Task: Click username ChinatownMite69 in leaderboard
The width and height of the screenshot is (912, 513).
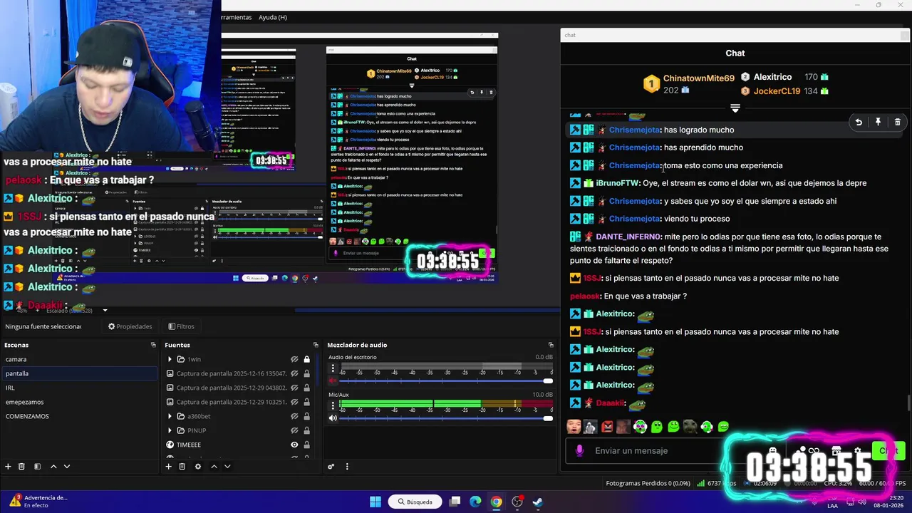Action: [x=698, y=78]
